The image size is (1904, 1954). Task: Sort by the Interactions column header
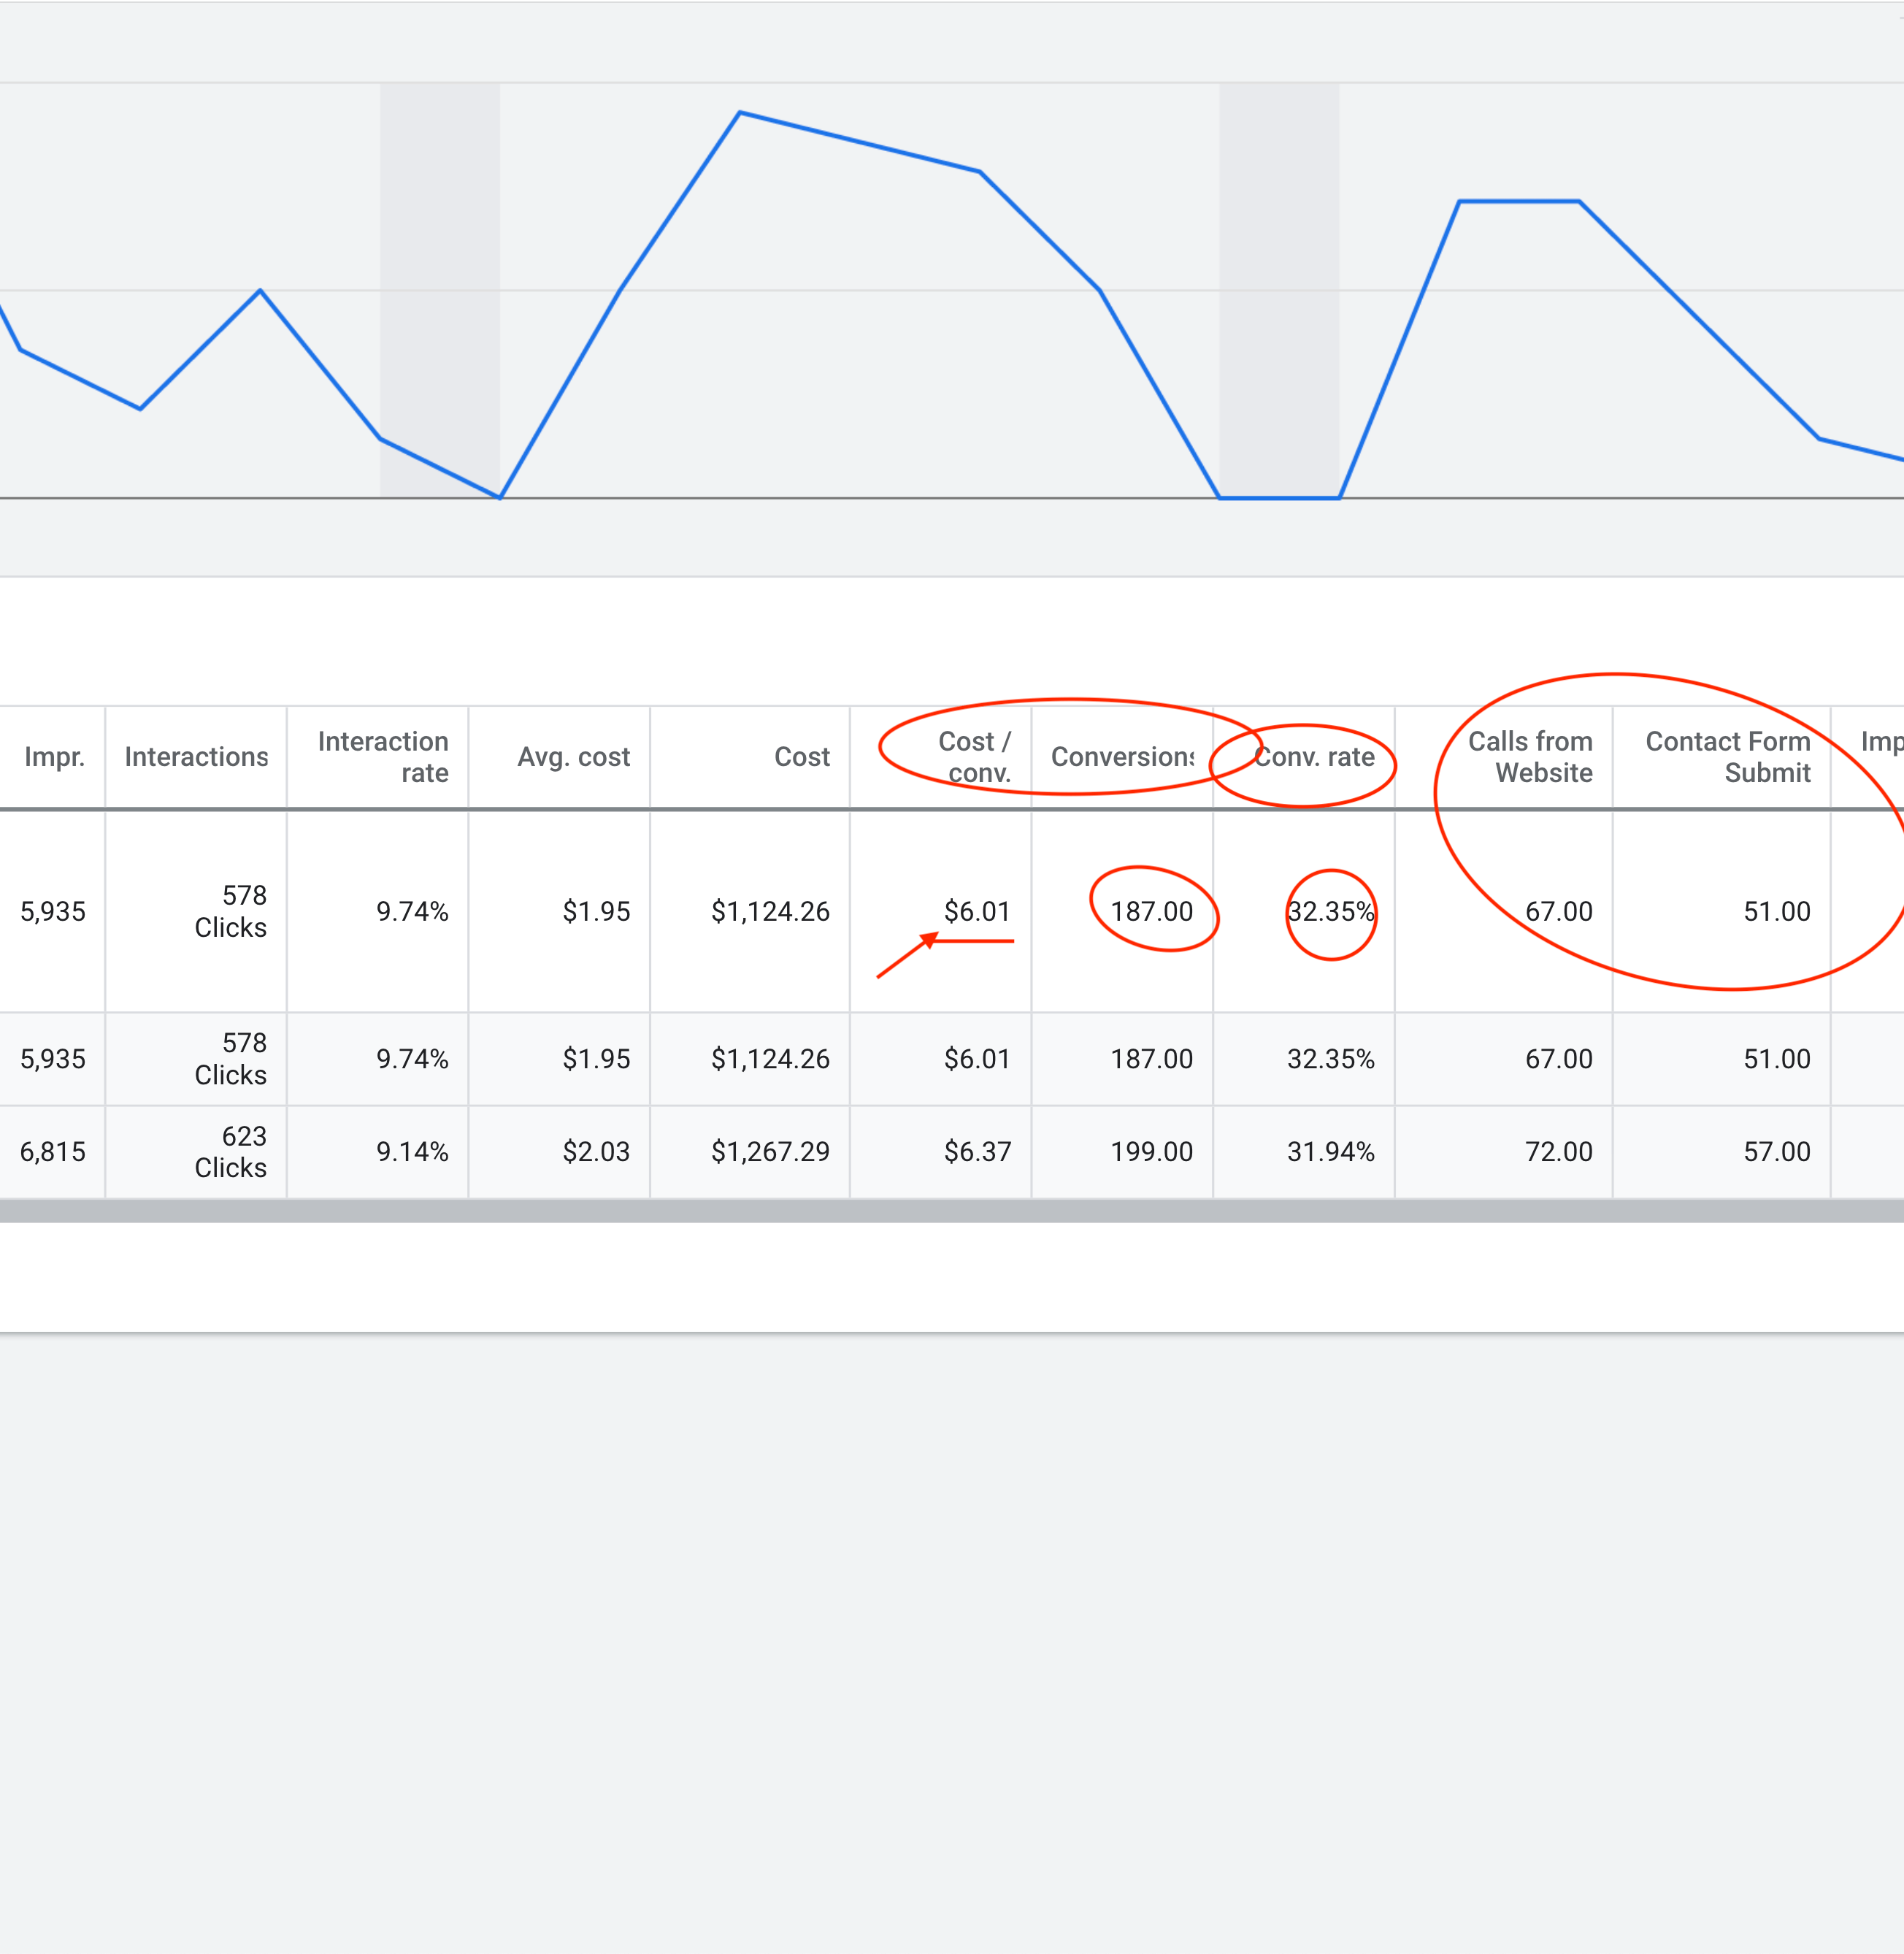(x=195, y=757)
